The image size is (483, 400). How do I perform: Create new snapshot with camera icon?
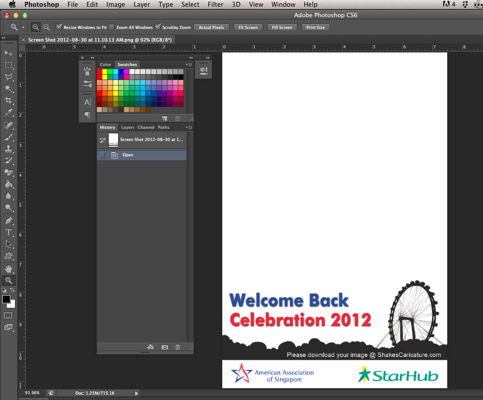pos(165,347)
